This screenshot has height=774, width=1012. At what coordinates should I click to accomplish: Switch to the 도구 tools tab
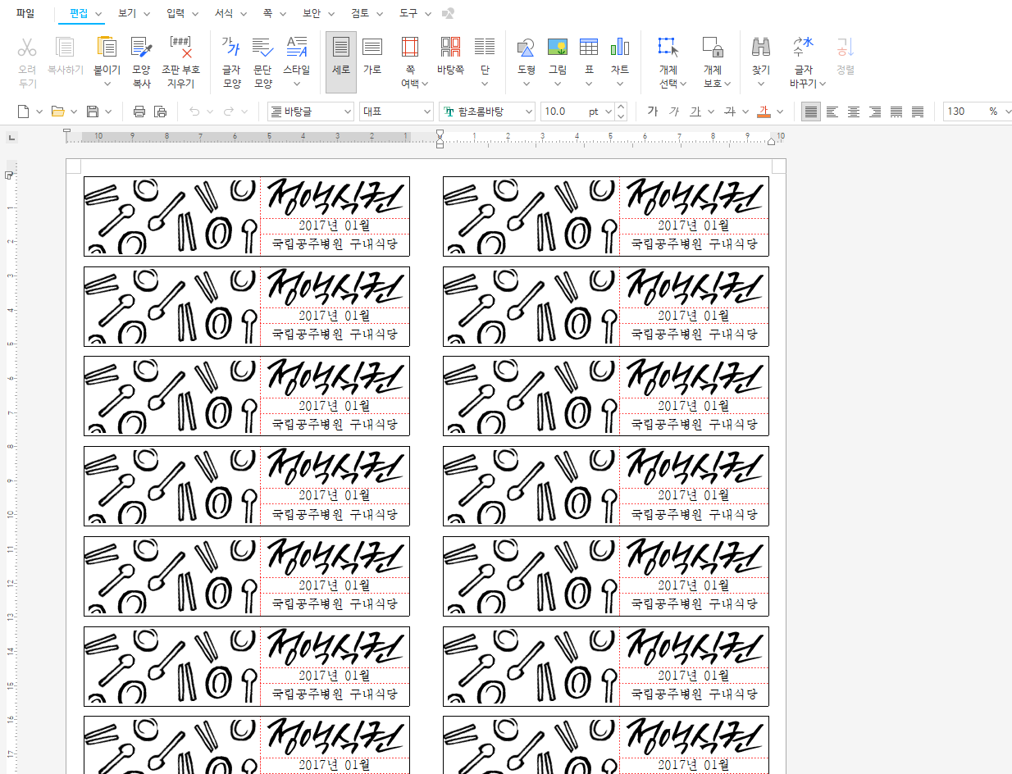point(408,13)
